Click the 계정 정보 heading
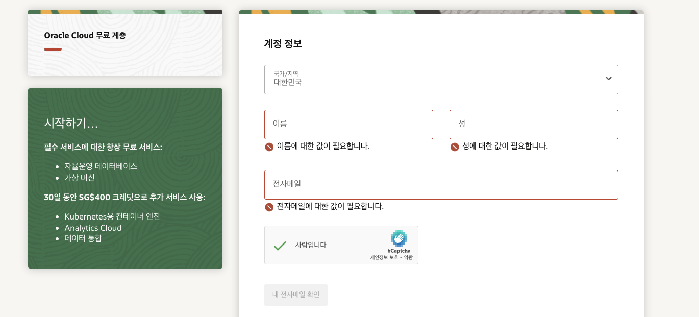The image size is (699, 317). click(x=283, y=44)
